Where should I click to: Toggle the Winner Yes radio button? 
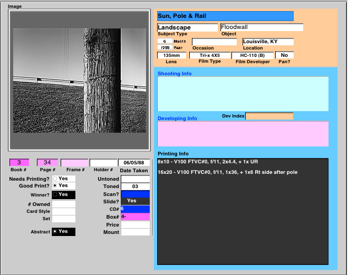[55, 194]
